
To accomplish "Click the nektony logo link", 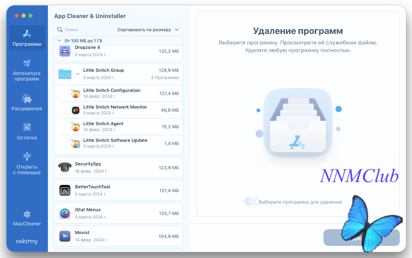I will tap(27, 241).
